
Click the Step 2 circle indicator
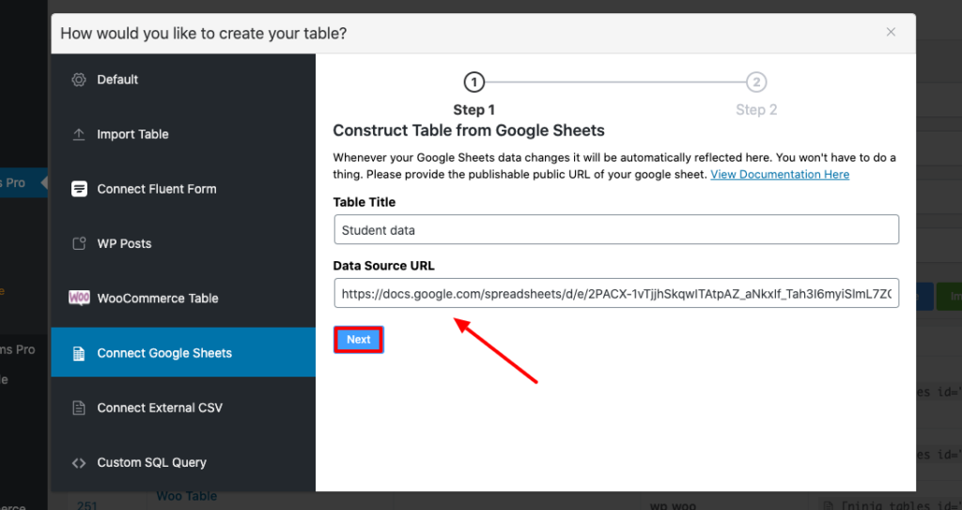click(x=755, y=83)
